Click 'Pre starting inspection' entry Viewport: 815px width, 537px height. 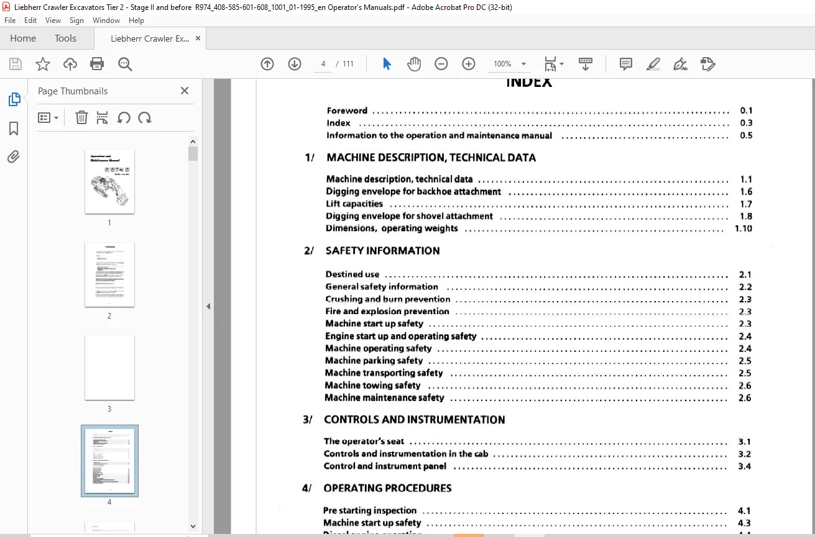[370, 510]
